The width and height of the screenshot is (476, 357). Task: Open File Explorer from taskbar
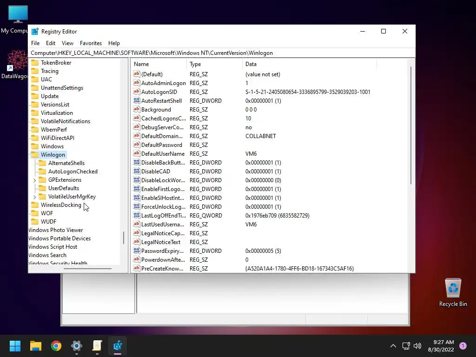pos(35,346)
